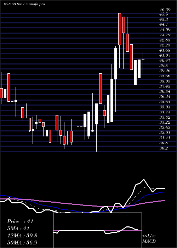Click the 39.26 price axis label

click(x=165, y=71)
